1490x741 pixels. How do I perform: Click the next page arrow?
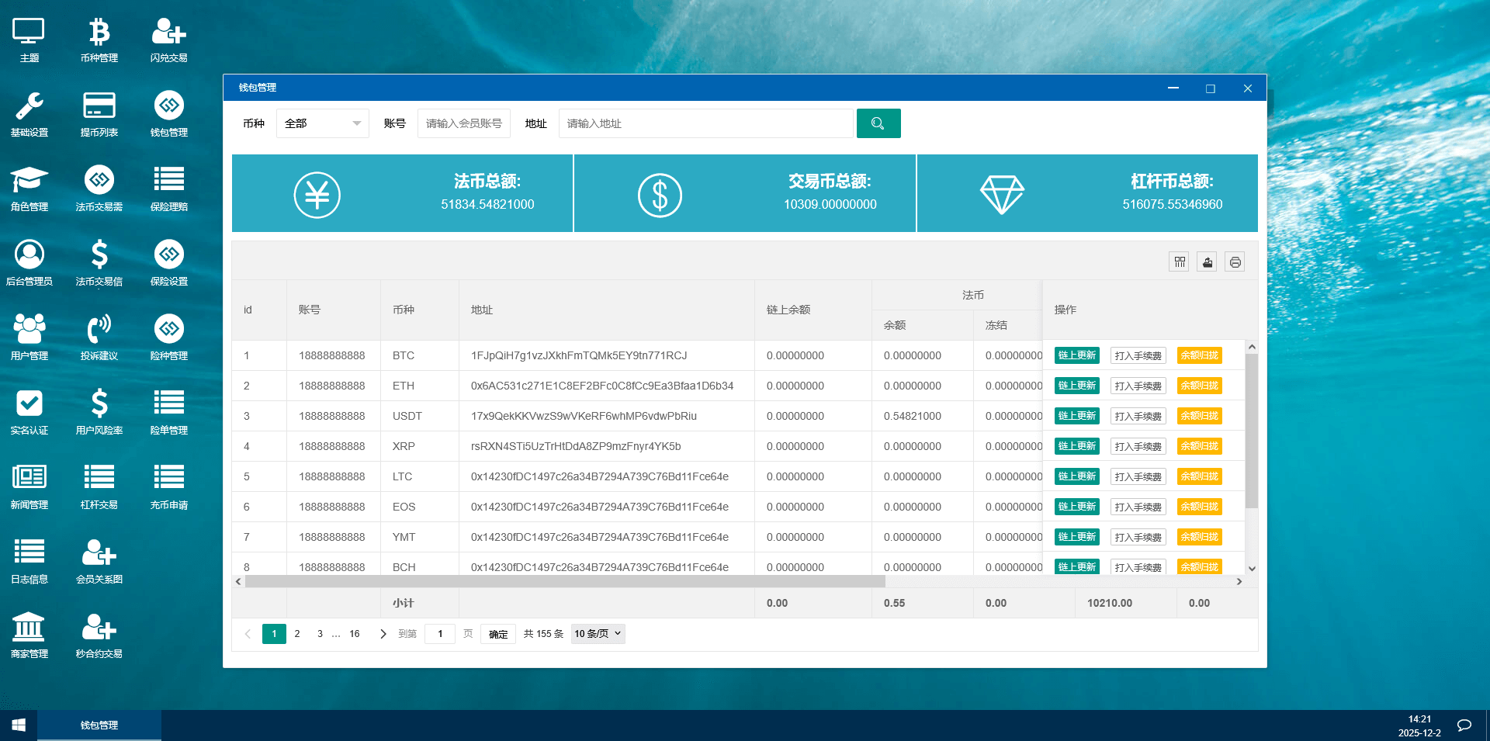pos(383,634)
